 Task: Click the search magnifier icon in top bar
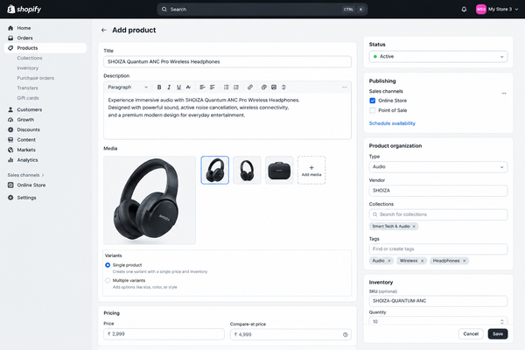164,10
